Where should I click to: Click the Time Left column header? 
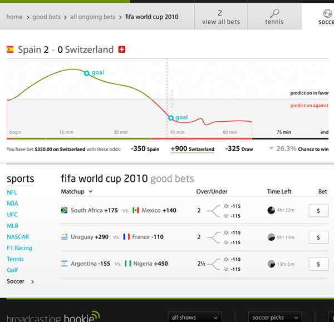coord(279,191)
